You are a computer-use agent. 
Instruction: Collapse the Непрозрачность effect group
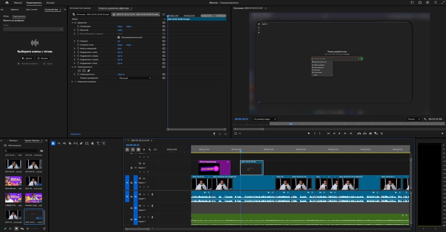point(72,67)
